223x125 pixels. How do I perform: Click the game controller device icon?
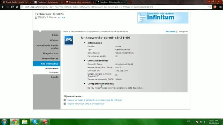click(x=69, y=40)
